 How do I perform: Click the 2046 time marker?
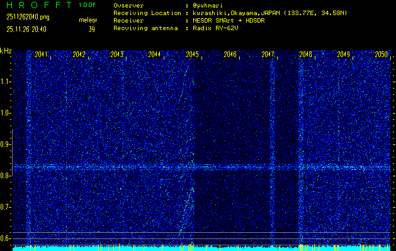click(x=230, y=55)
